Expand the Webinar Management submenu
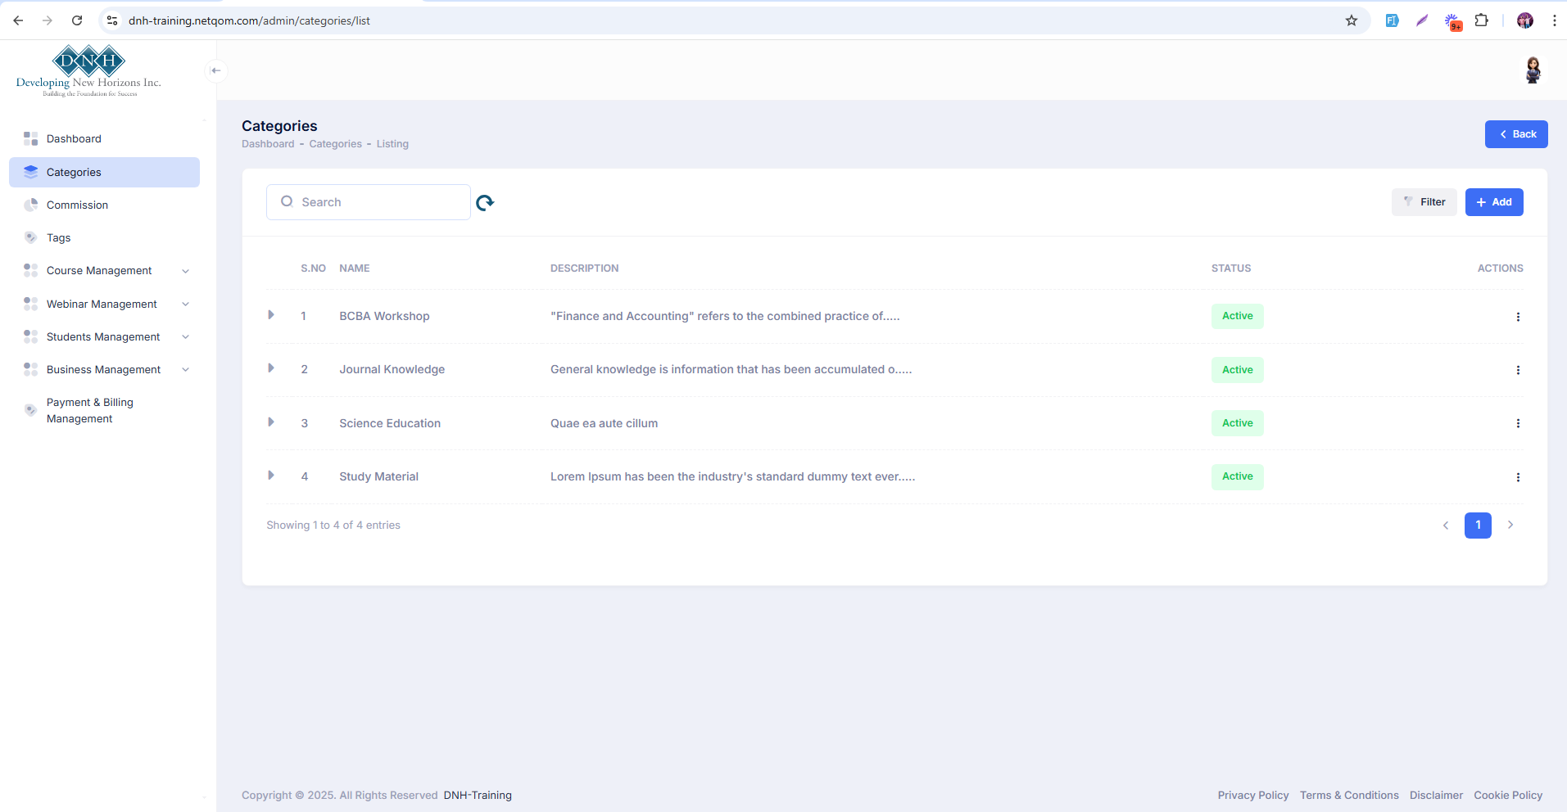1567x812 pixels. tap(104, 304)
